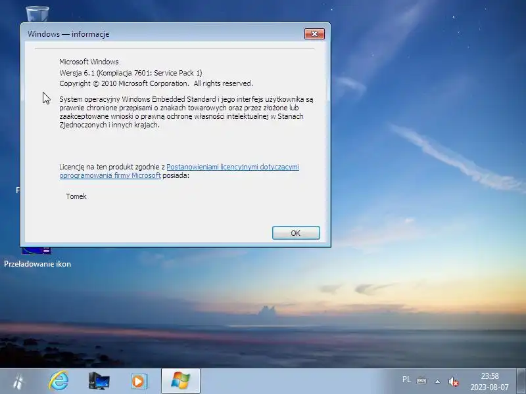This screenshot has height=394, width=526.
Task: Click the Microsoft Windows heading text
Action: click(x=89, y=62)
